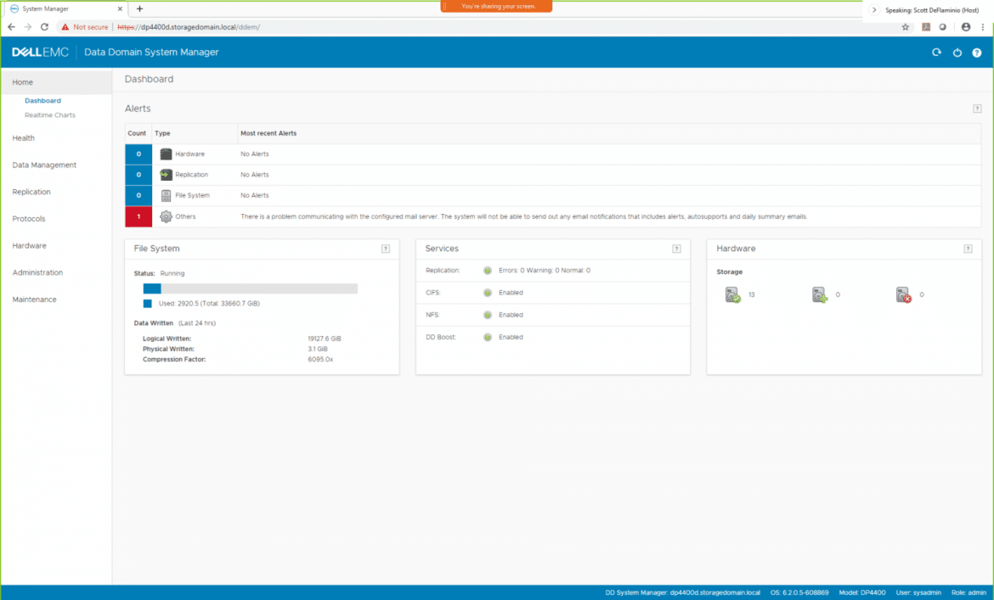Click the Model: DP4400 status bar entry
994x600 pixels.
(x=862, y=593)
